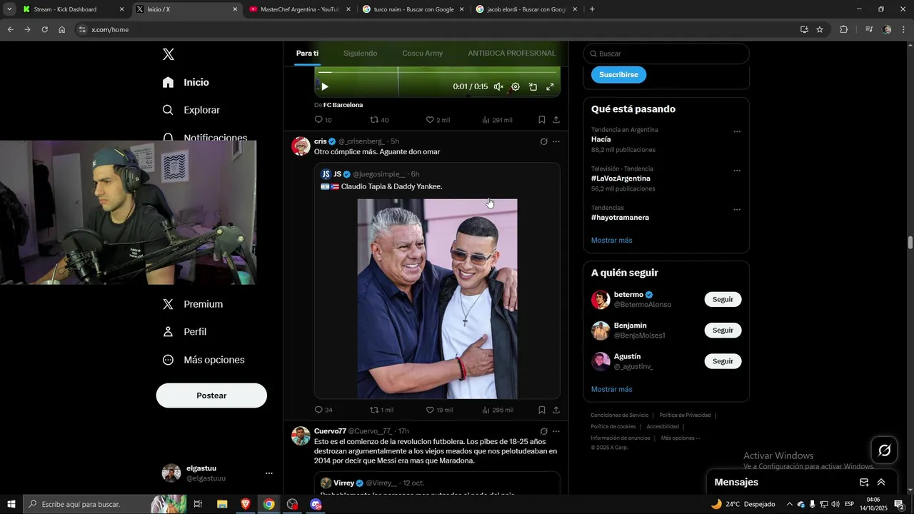Reply to cris post with 34 comments
914x514 pixels.
323,410
